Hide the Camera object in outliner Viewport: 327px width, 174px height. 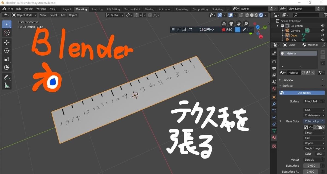click(323, 31)
